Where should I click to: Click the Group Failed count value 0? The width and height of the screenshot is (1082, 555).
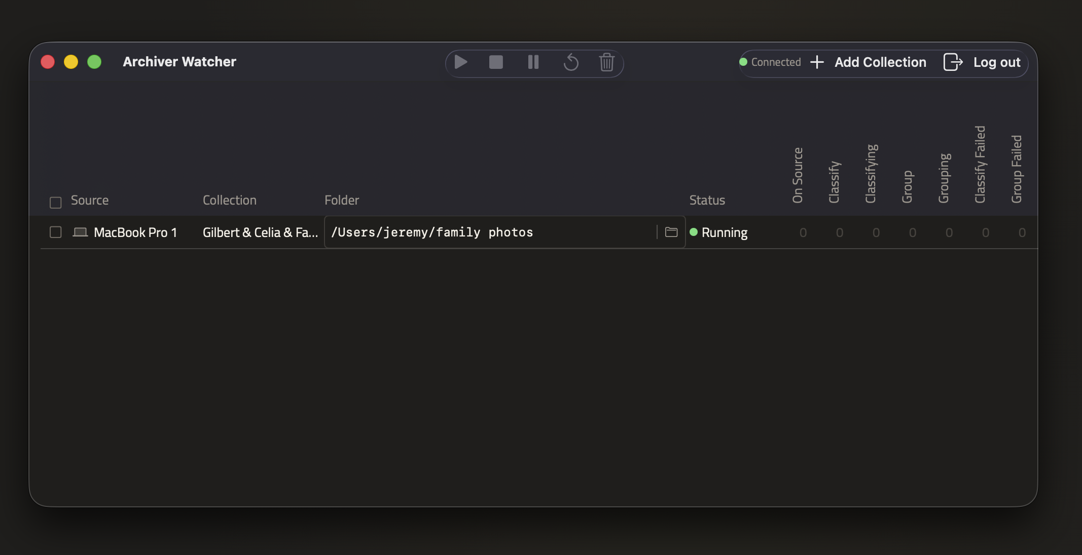pos(1022,232)
